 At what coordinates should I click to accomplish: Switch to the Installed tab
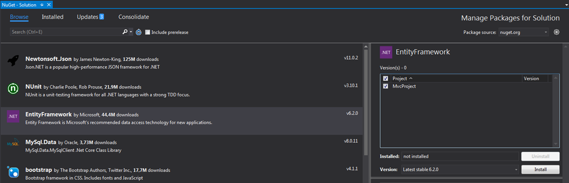click(53, 17)
